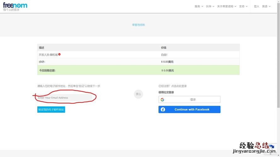Image resolution: width=280 pixels, height=157 pixels.
Task: Click the page's vertical scrollbar
Action: pyautogui.click(x=278, y=63)
